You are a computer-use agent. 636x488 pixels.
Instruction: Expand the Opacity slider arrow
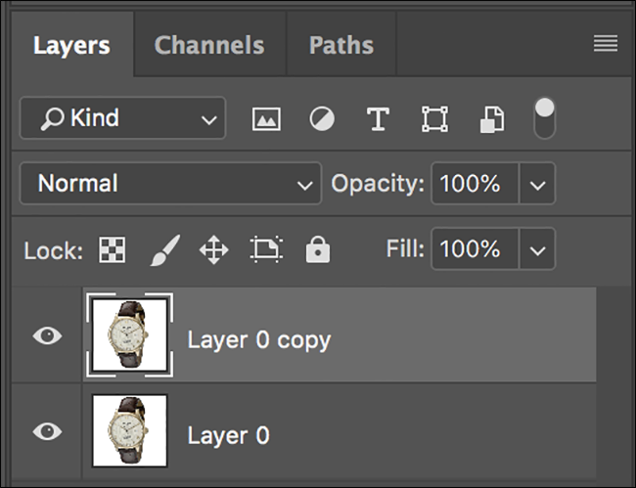537,184
